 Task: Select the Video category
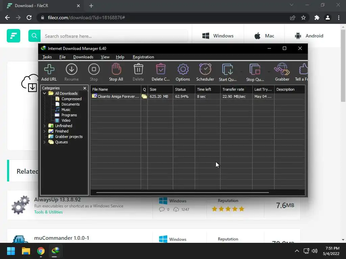point(66,120)
